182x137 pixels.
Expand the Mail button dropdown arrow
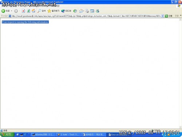84,11
